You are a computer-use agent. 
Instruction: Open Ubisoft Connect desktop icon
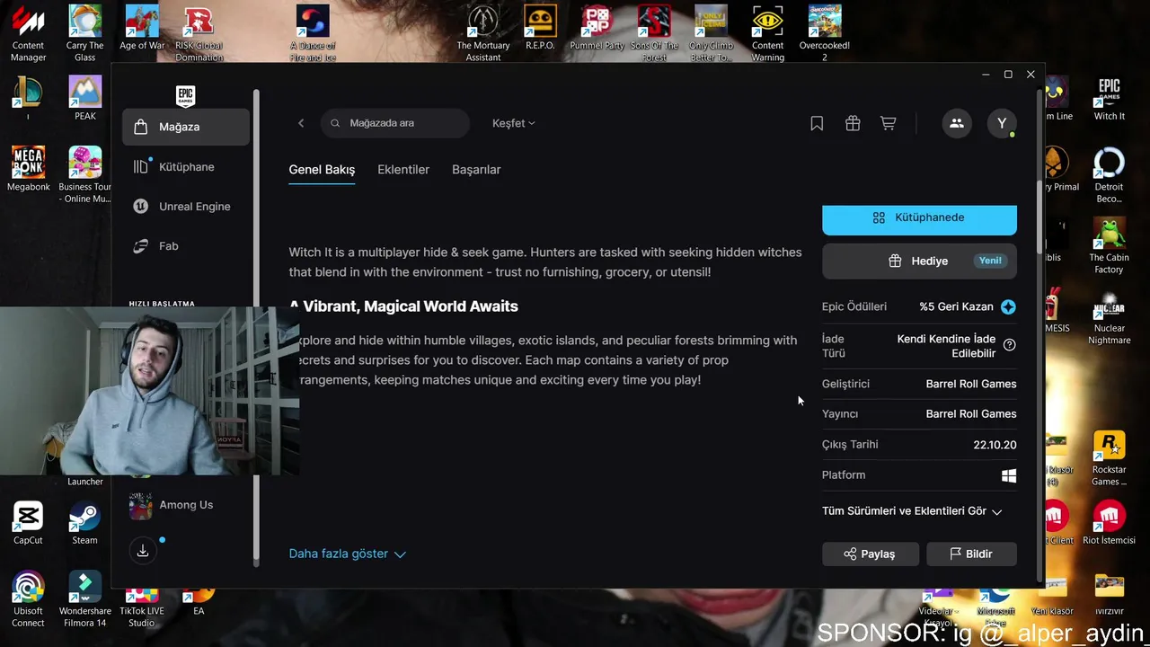click(28, 599)
